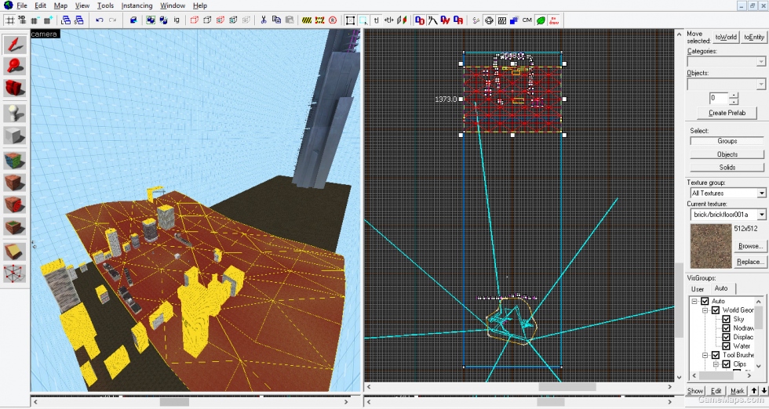
Task: Click the Redo arrow icon
Action: point(112,20)
